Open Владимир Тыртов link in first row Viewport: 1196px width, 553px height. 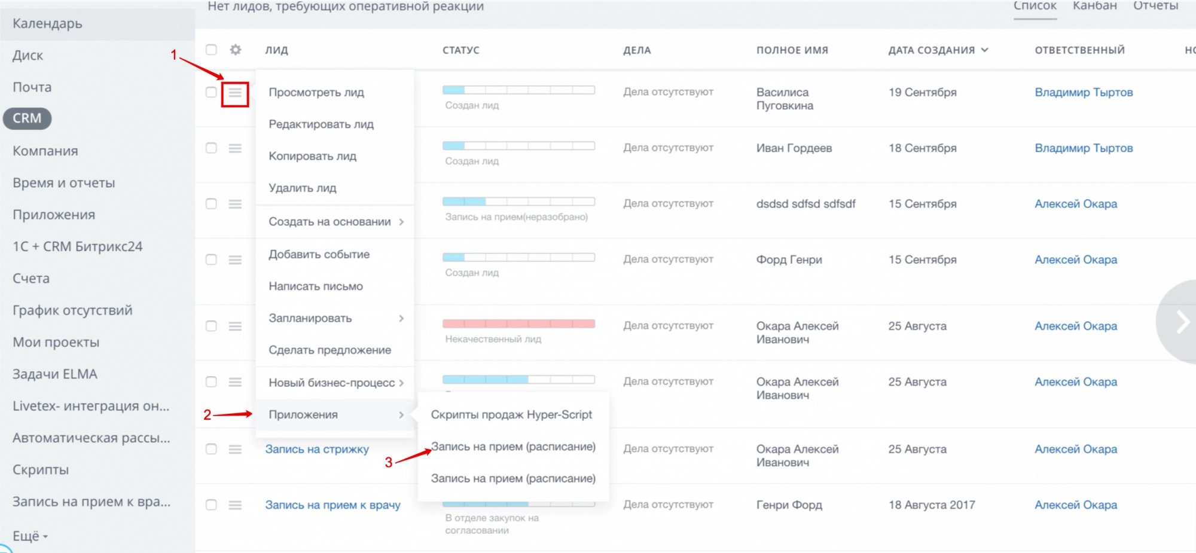pos(1084,93)
